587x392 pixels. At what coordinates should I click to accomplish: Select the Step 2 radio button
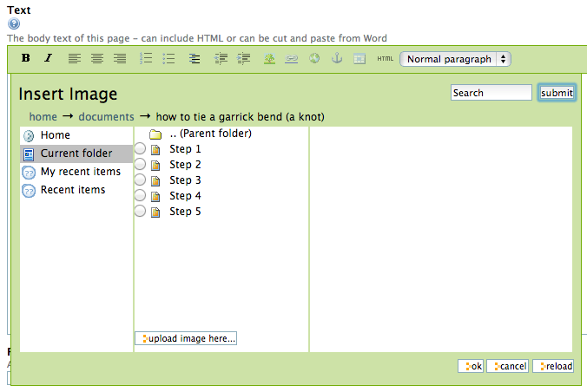point(140,164)
